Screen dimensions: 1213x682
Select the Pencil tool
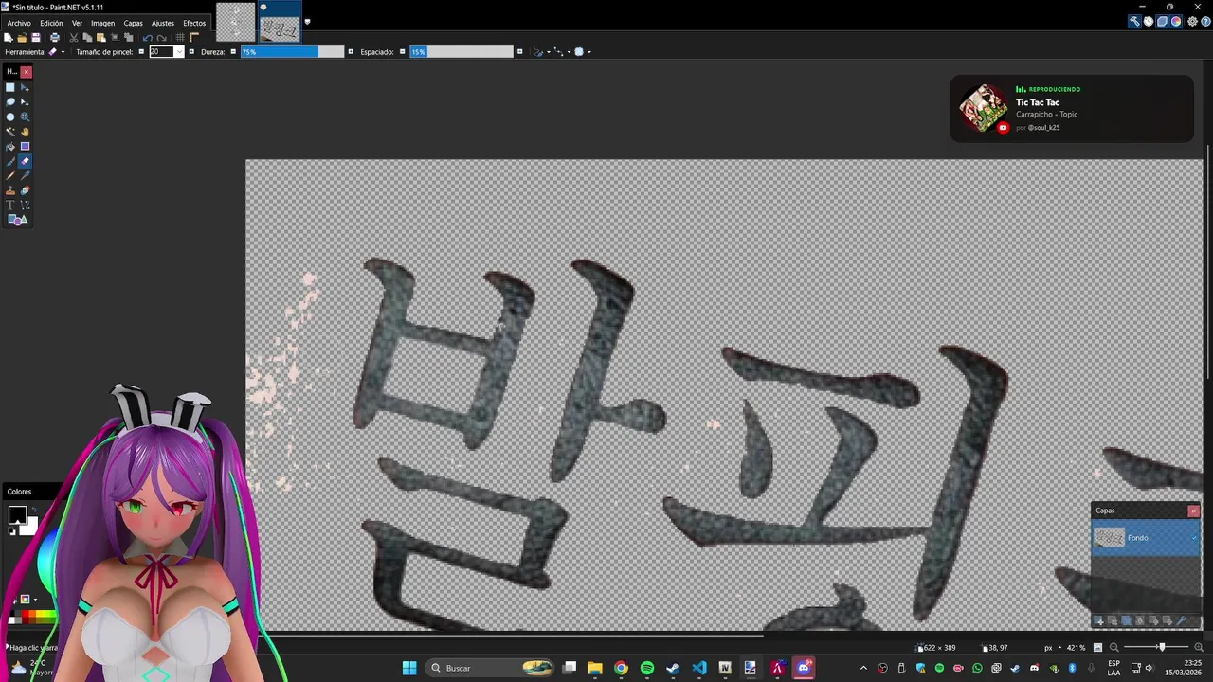10,175
